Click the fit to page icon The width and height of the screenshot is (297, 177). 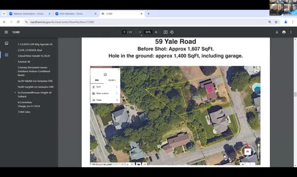click(166, 32)
